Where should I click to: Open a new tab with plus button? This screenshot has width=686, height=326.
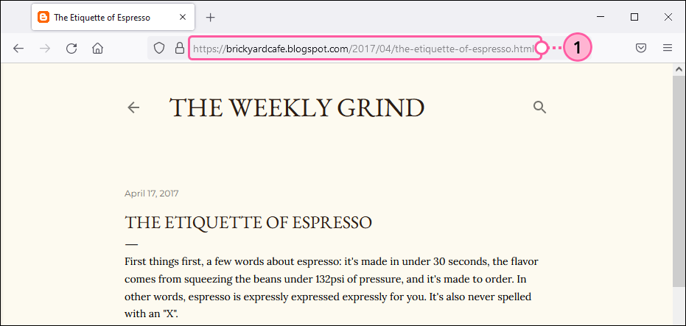click(211, 18)
